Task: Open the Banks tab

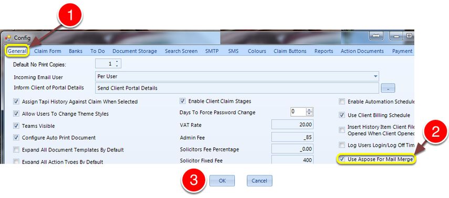Action: pyautogui.click(x=76, y=51)
